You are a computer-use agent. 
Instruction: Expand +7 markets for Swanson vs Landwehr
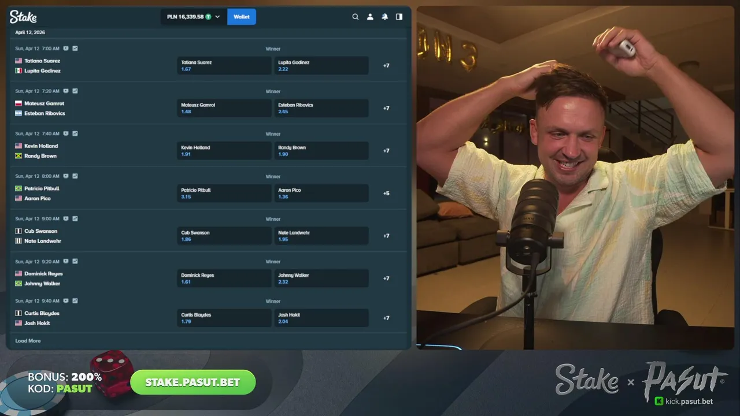click(386, 236)
